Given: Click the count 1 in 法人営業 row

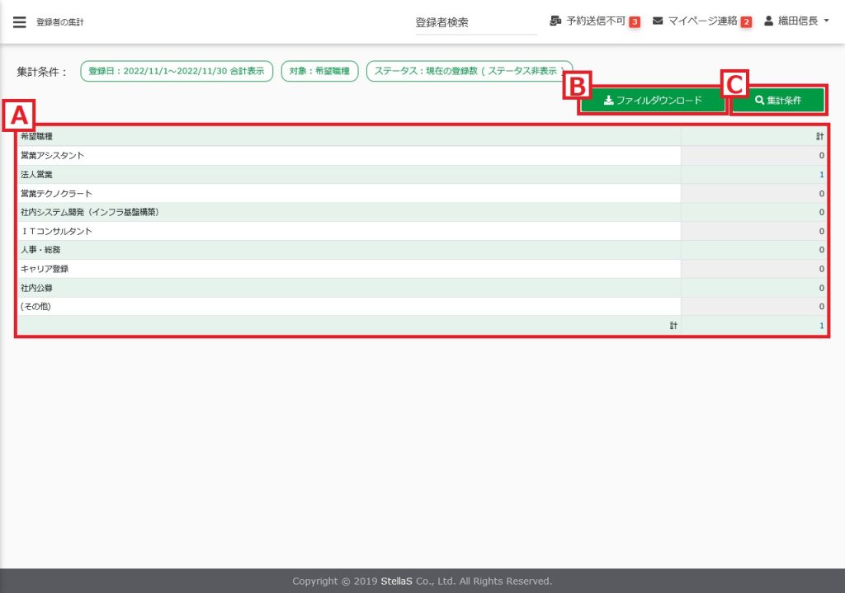Looking at the screenshot, I should pos(821,175).
